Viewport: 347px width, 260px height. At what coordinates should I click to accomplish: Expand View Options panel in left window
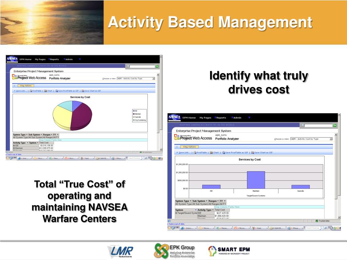coord(14,86)
